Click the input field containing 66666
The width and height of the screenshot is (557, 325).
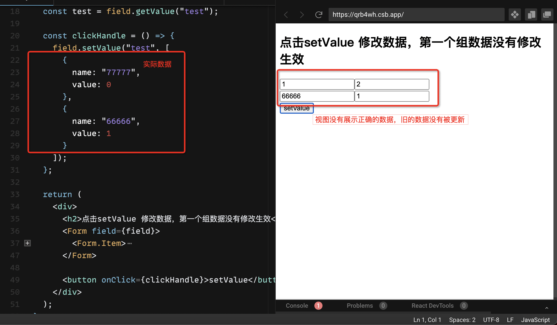(x=317, y=96)
